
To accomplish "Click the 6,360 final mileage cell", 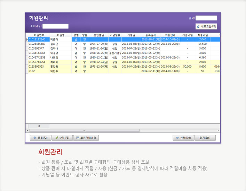I will pyautogui.click(x=203, y=58).
